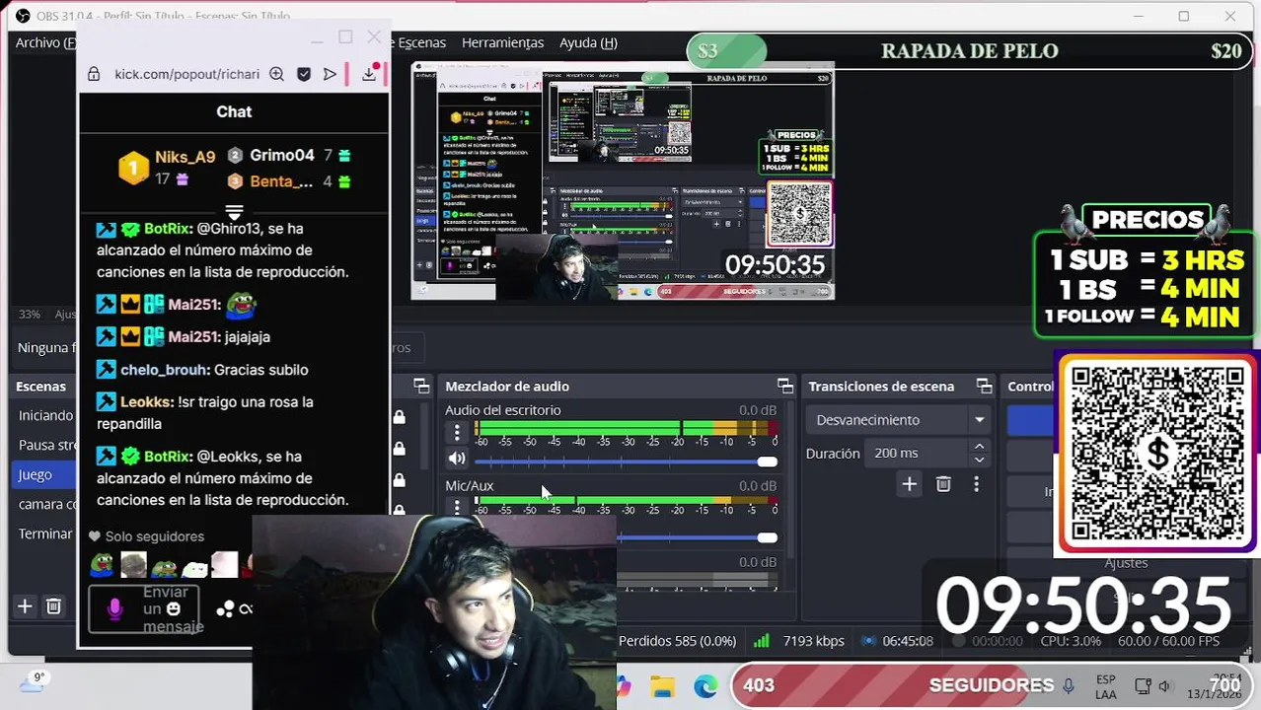Open the emoji picker in message field
Image resolution: width=1261 pixels, height=710 pixels.
coord(174,609)
